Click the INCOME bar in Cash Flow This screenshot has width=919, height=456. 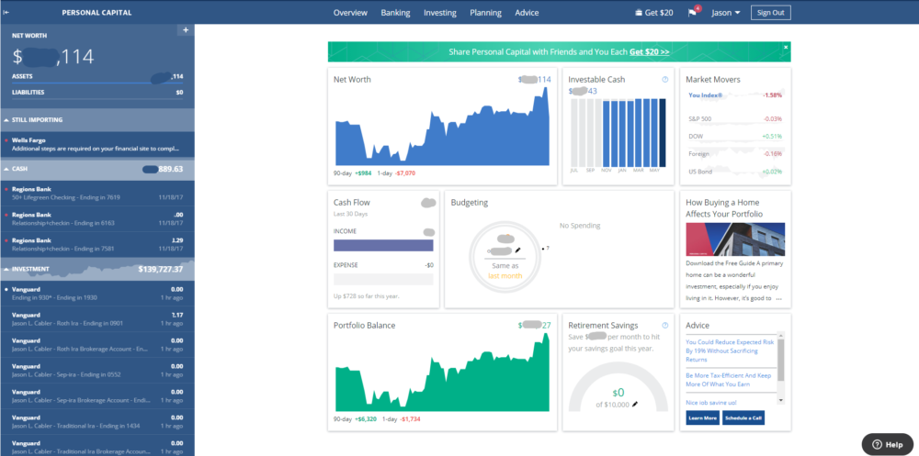pyautogui.click(x=383, y=245)
